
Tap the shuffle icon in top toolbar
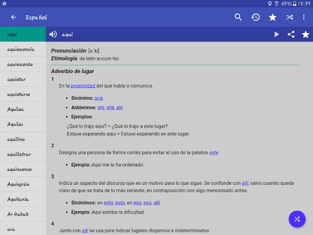[x=289, y=17]
